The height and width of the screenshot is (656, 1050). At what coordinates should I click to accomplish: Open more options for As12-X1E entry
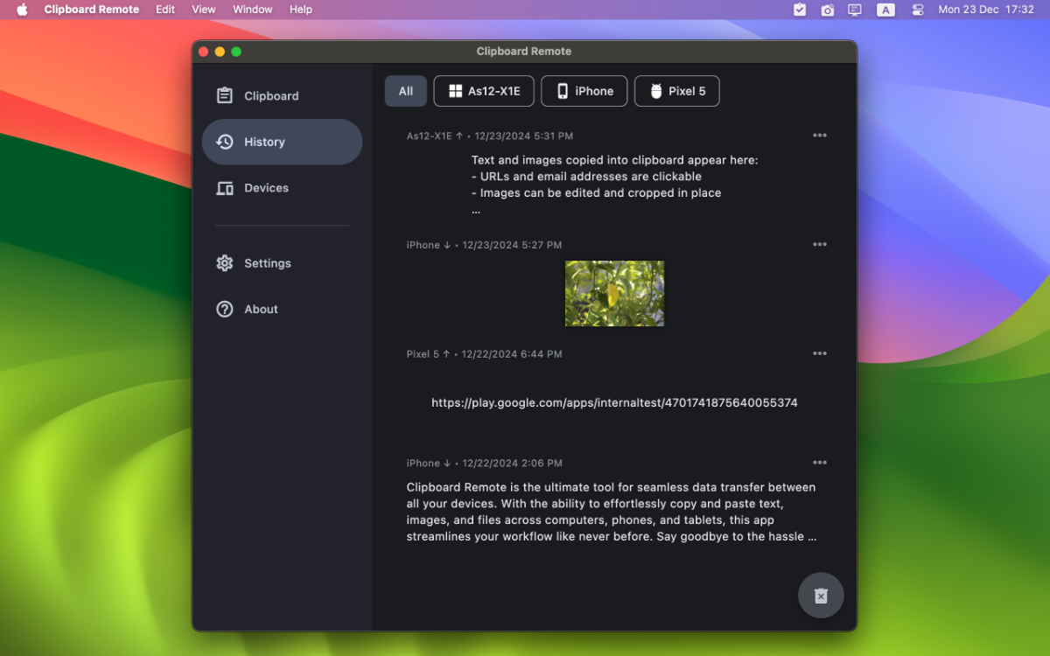pyautogui.click(x=820, y=136)
